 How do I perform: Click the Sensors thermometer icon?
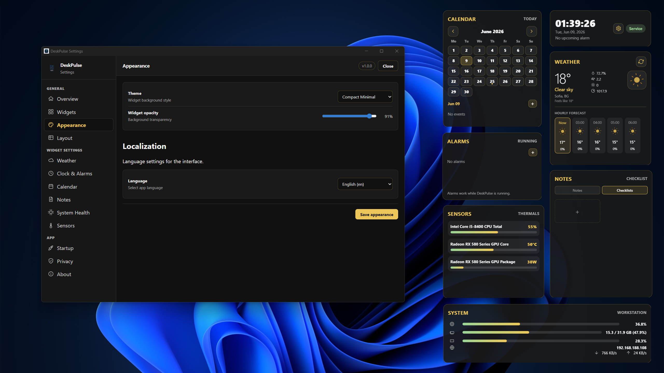coord(51,226)
